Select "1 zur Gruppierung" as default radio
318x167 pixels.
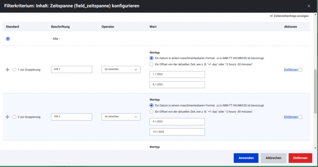click(x=14, y=70)
